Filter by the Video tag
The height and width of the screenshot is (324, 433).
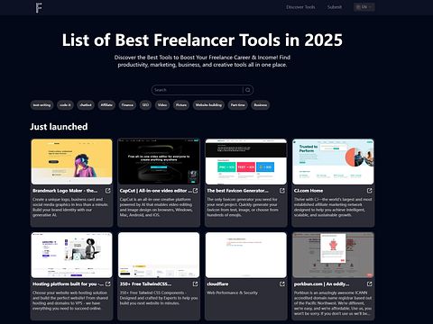click(162, 105)
